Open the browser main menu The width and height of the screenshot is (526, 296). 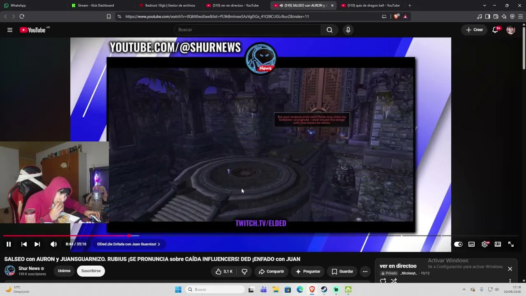coord(521,16)
